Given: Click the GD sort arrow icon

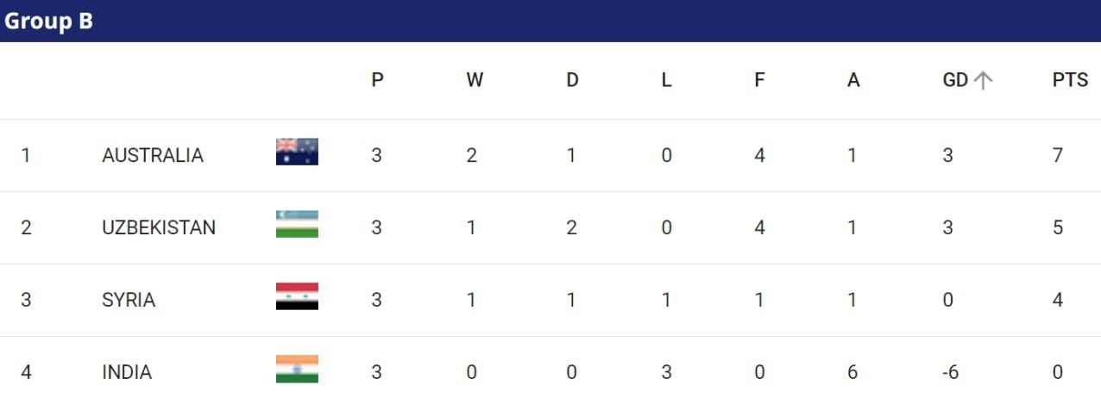Looking at the screenshot, I should click(x=984, y=80).
